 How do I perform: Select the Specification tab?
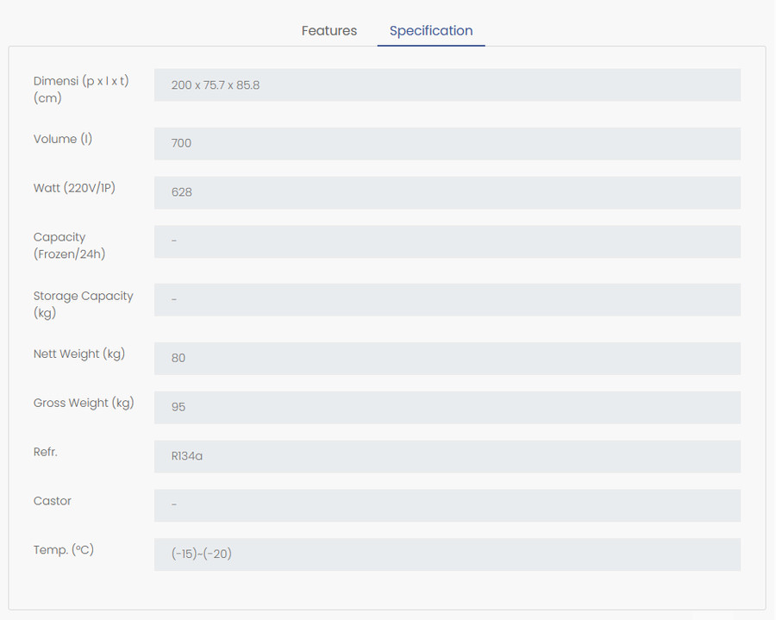(x=431, y=31)
